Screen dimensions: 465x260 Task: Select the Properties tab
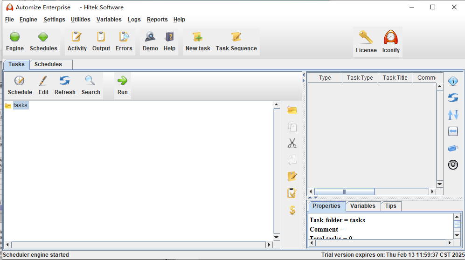coord(326,206)
